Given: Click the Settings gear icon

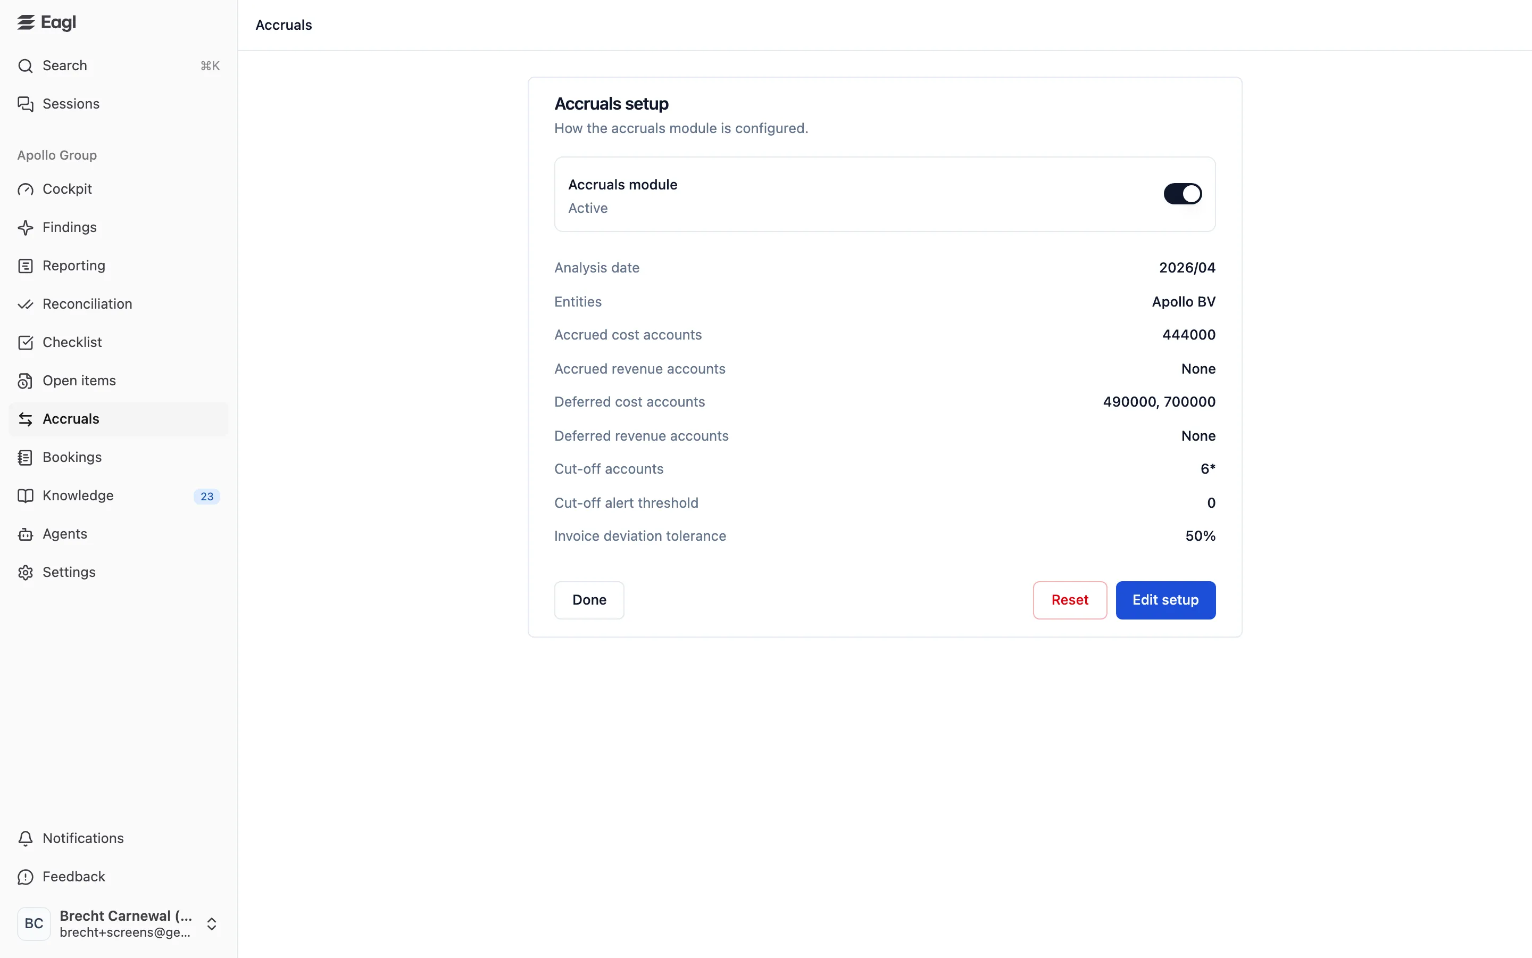Looking at the screenshot, I should pyautogui.click(x=26, y=573).
